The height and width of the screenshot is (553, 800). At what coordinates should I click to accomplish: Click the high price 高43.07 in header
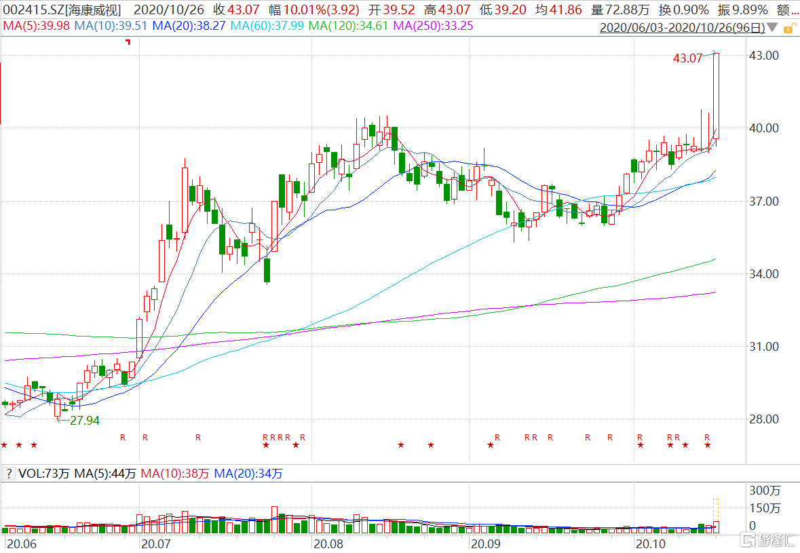tap(447, 9)
